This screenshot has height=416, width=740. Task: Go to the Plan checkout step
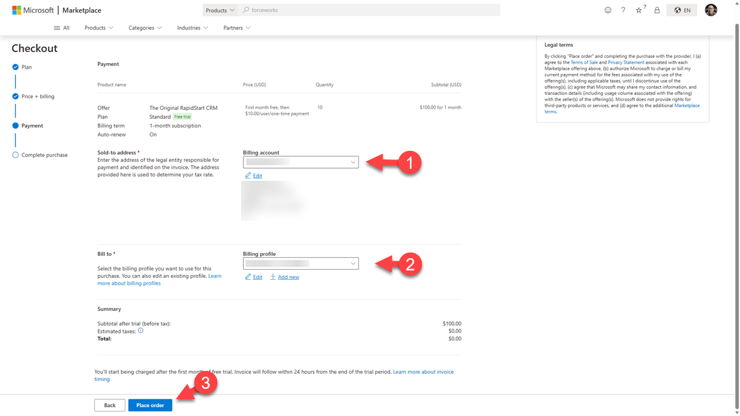coord(26,67)
